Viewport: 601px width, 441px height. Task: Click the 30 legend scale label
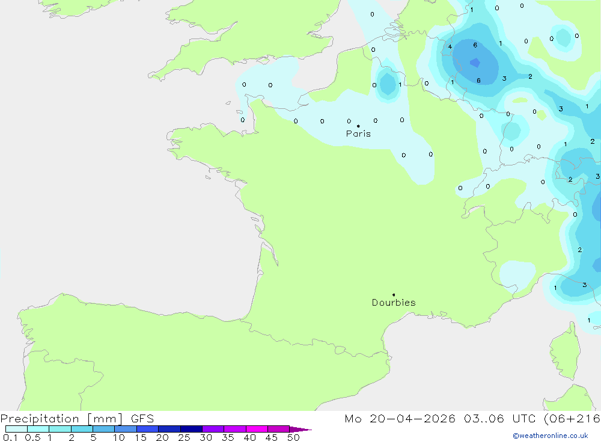tap(206, 437)
